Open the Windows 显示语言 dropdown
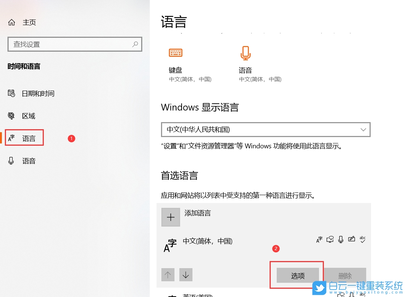Viewport: 407px width, 297px height. [x=265, y=129]
